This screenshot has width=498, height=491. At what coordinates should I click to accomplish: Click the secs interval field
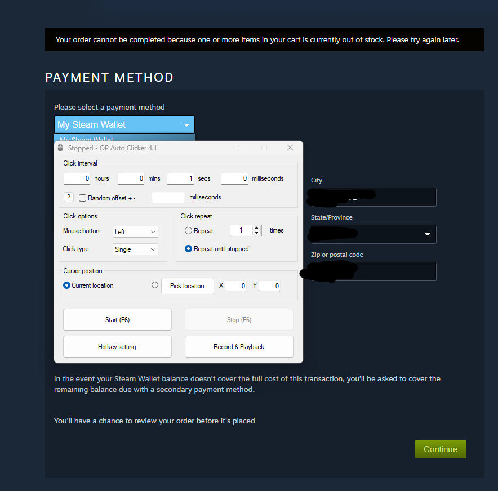(x=180, y=178)
